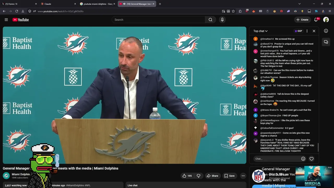This screenshot has width=334, height=188.
Task: Click @BryanThomas-j2m chat author
Action: click(x=271, y=115)
